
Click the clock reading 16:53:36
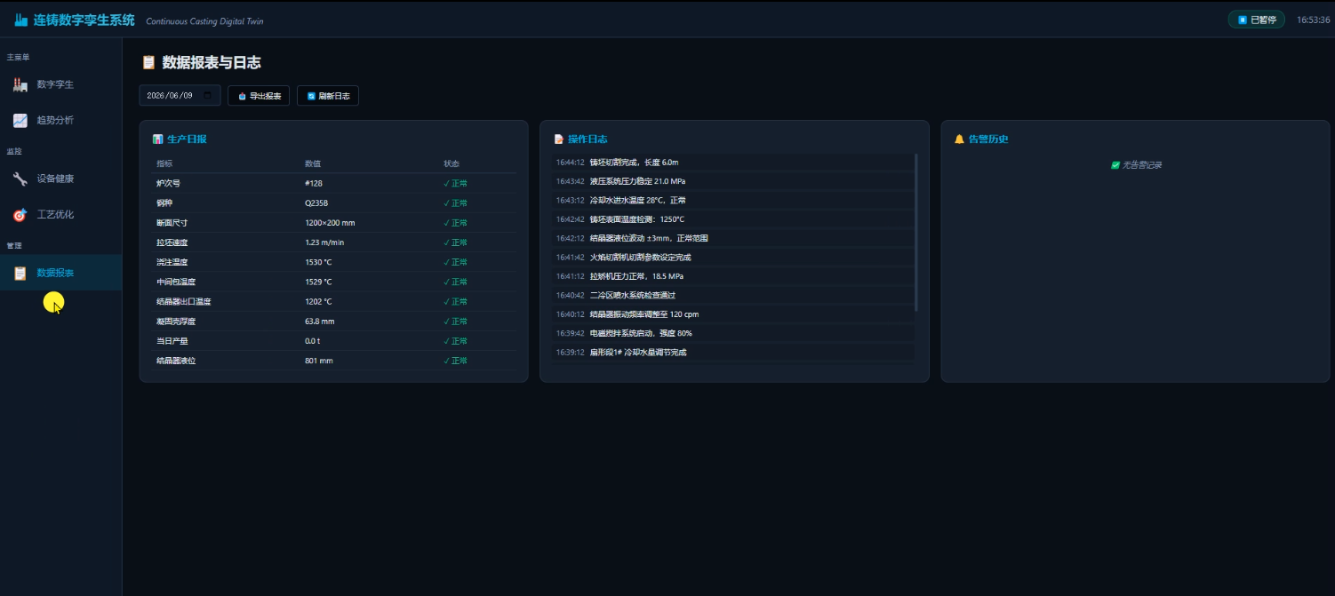[1313, 20]
